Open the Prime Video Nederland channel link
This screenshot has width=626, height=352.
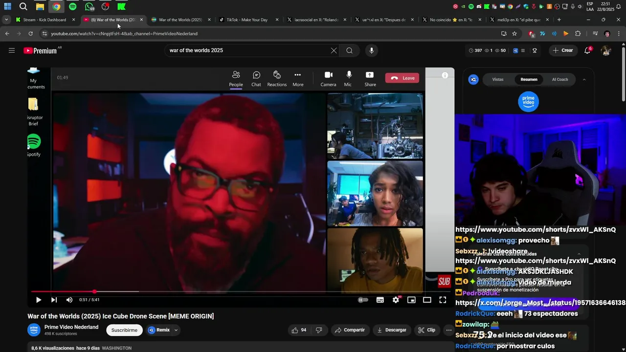(x=71, y=327)
